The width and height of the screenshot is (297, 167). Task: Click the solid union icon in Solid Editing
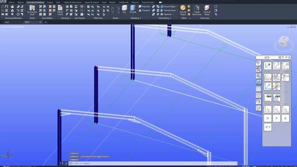pos(154,6)
